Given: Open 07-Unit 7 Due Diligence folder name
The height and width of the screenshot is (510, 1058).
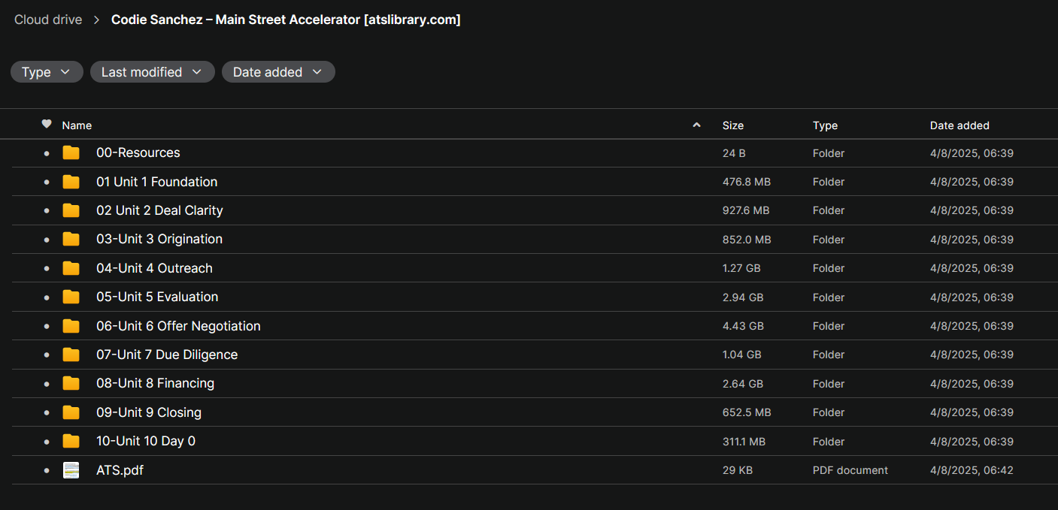Looking at the screenshot, I should pos(167,355).
